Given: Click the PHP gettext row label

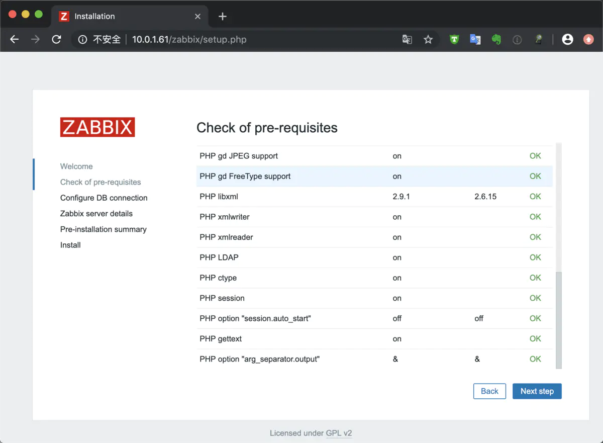Looking at the screenshot, I should point(221,339).
